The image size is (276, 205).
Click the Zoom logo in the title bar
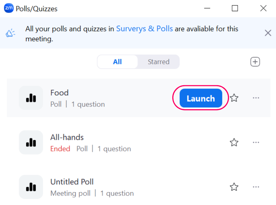tap(8, 8)
